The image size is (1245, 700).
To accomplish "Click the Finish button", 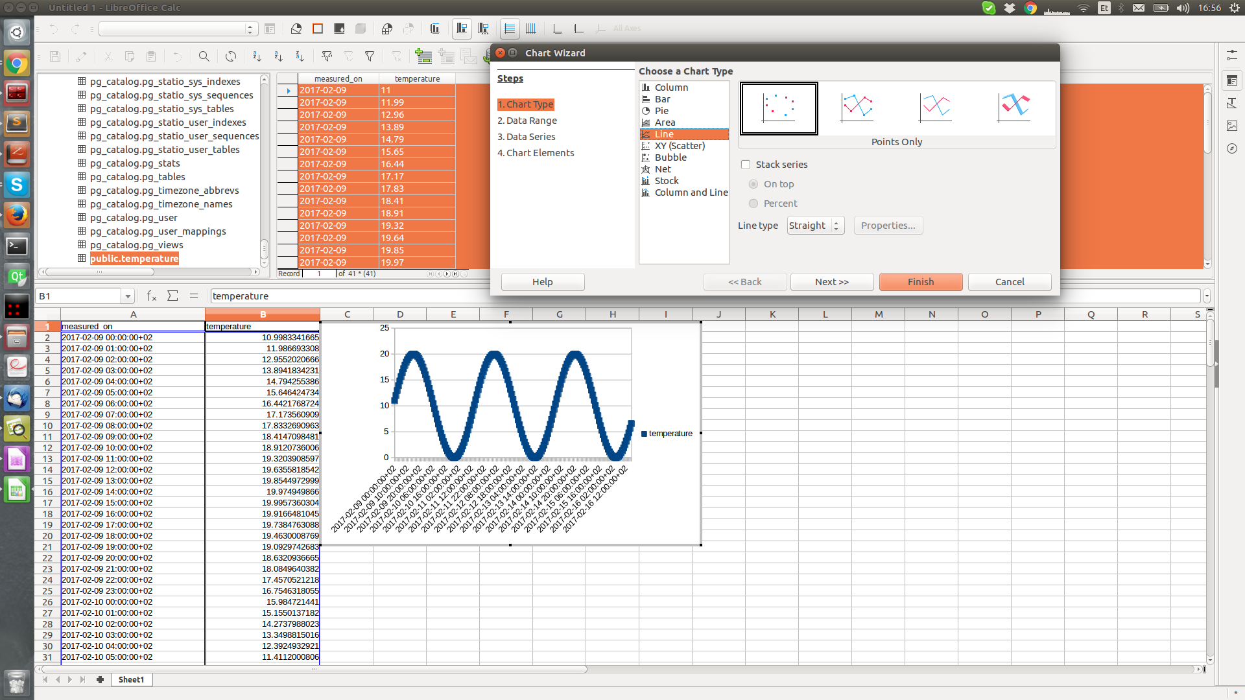I will point(920,282).
